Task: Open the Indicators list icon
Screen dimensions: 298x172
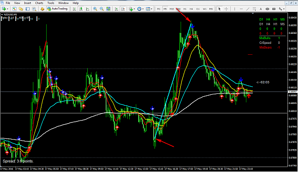Action: pos(131,9)
